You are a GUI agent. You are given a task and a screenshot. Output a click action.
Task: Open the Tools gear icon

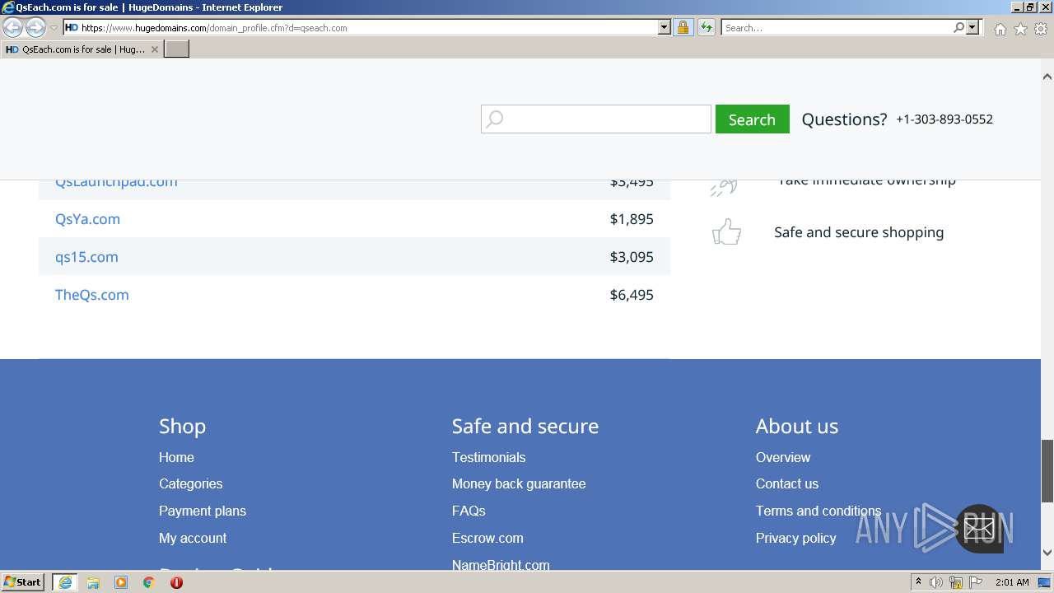(1041, 28)
